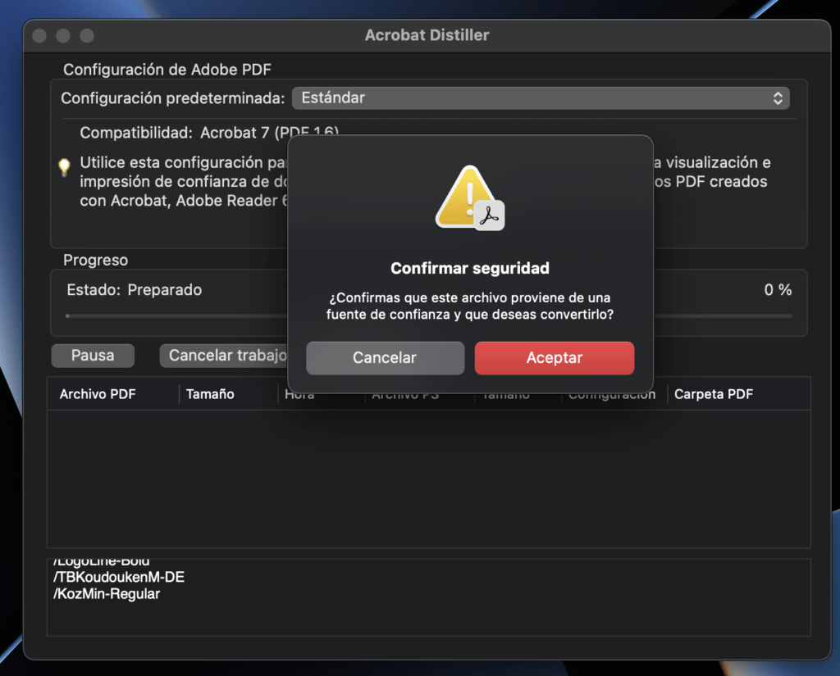Screen dimensions: 840x676
Task: Sort by the Carpeta PDF column header
Action: click(x=714, y=394)
